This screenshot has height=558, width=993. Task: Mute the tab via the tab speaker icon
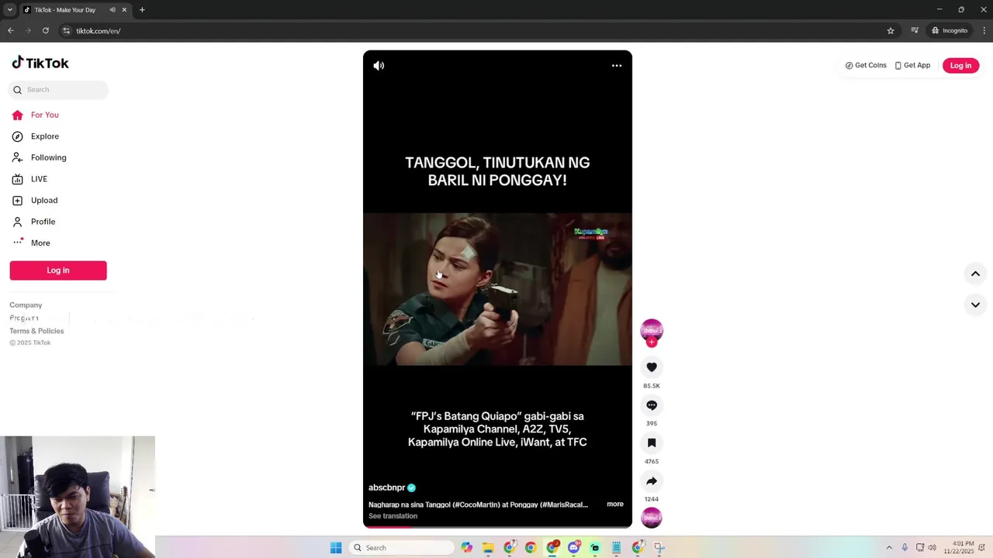tap(112, 10)
